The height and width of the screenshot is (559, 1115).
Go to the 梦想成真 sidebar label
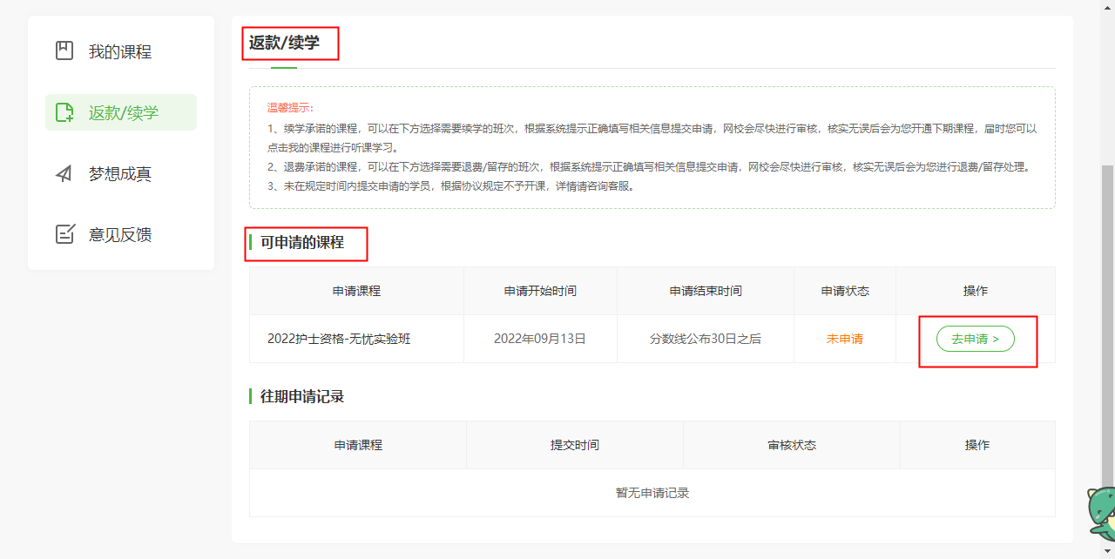pos(120,174)
